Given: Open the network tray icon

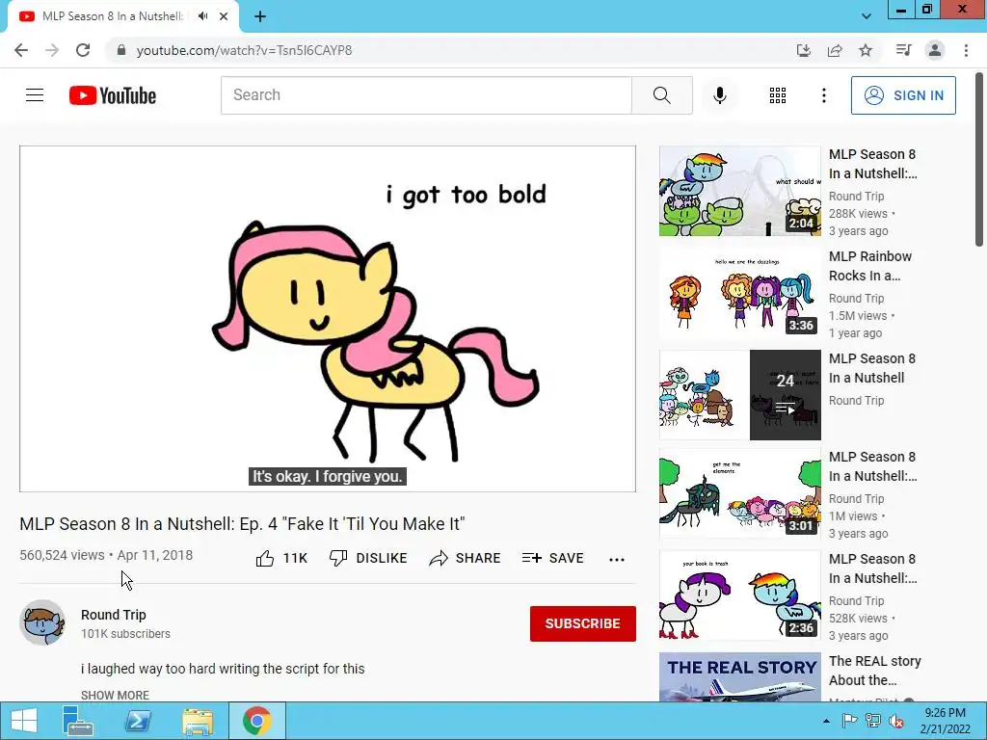Looking at the screenshot, I should pyautogui.click(x=873, y=721).
